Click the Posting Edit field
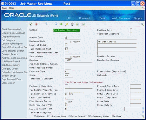Screen dimensions: 146x120 point(131,30)
